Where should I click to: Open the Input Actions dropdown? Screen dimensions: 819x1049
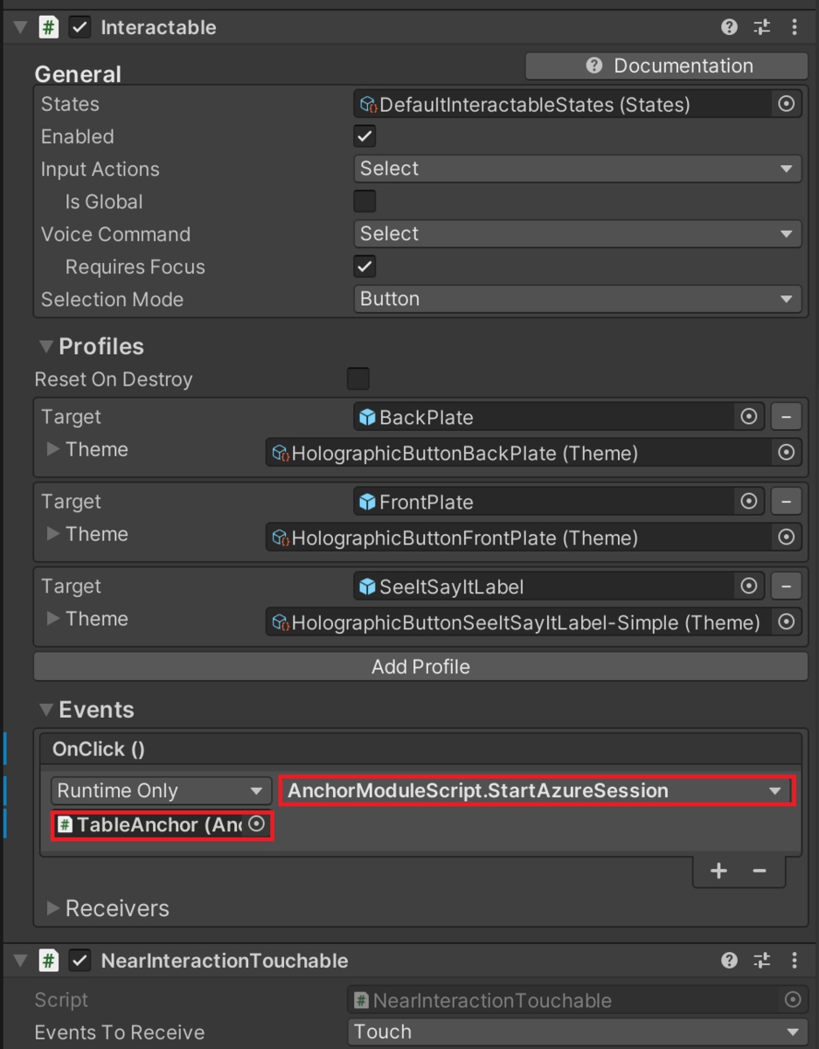point(577,169)
